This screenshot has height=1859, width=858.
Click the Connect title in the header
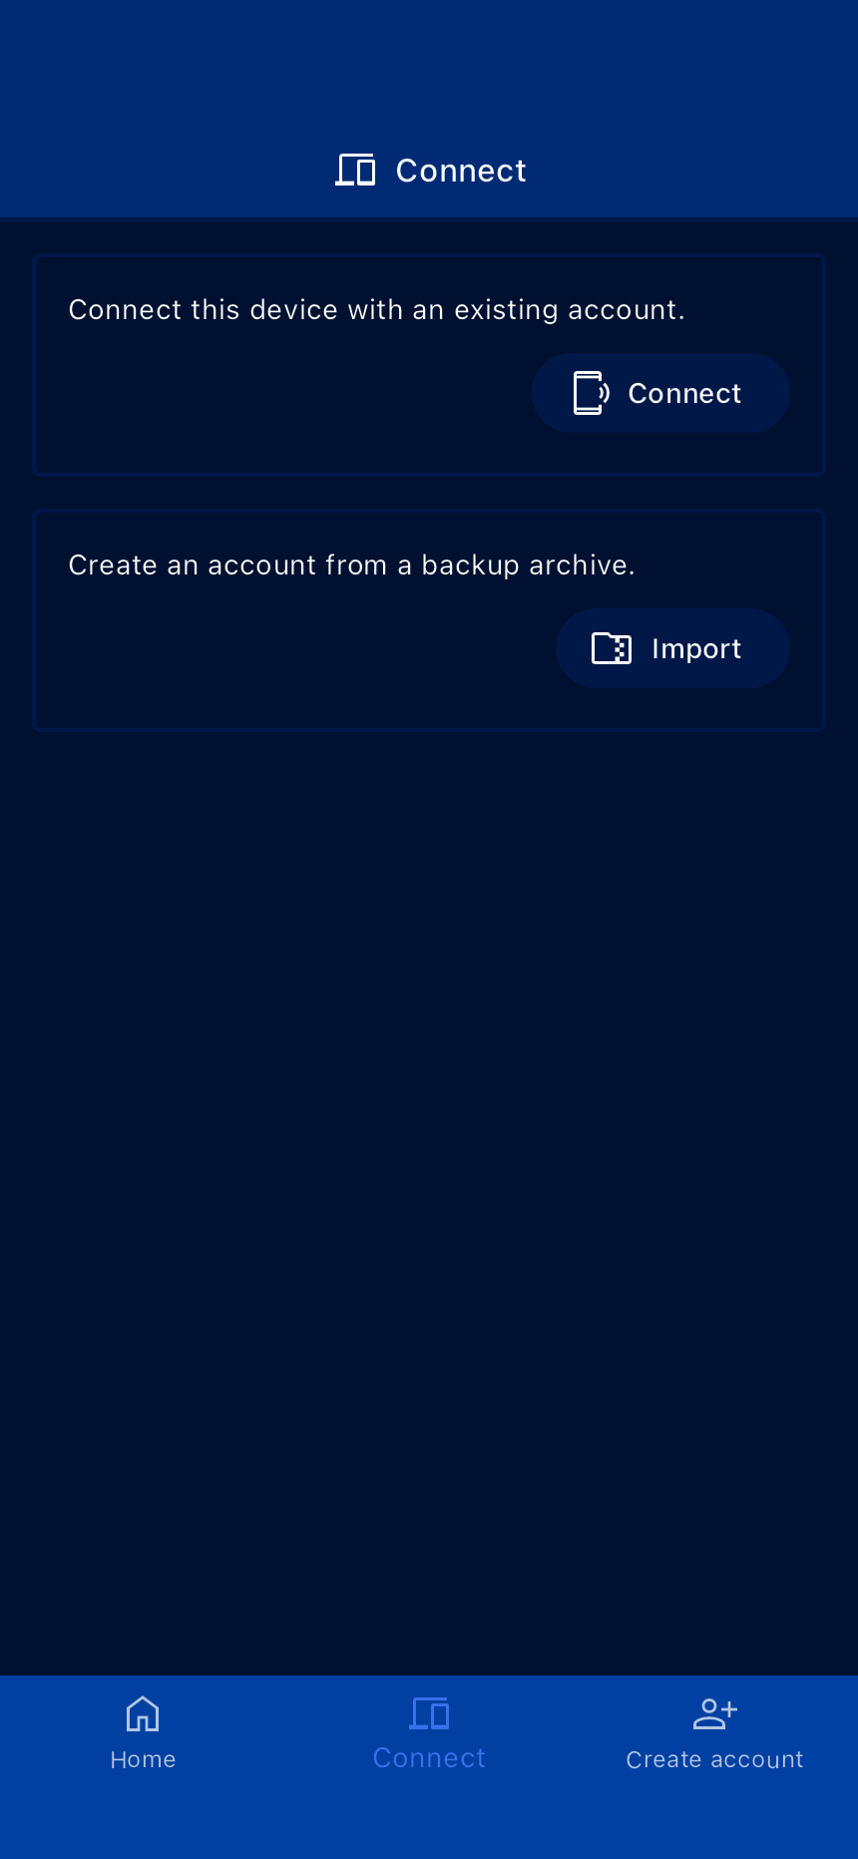460,171
